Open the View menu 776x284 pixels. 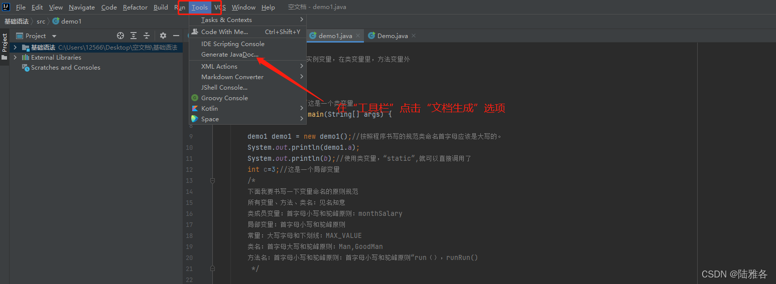(x=56, y=7)
